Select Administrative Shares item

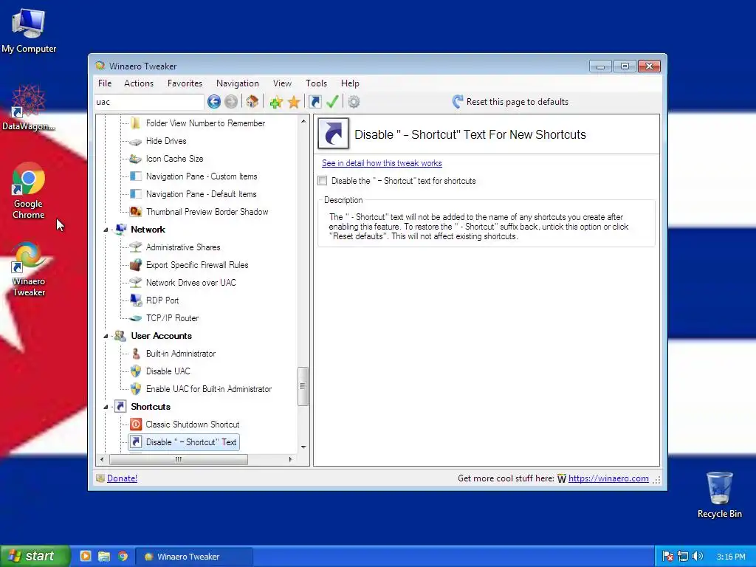pos(183,247)
